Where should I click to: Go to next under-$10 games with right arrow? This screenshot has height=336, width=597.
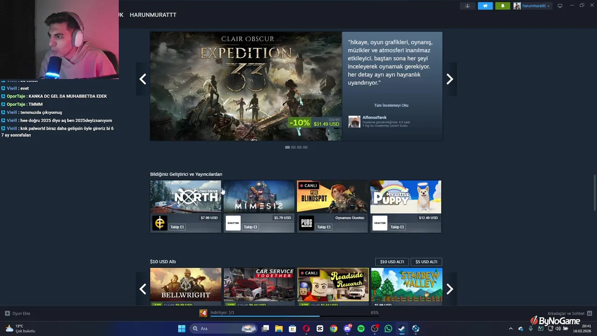point(450,289)
